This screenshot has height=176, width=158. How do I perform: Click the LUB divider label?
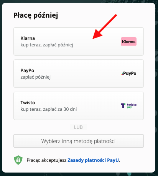78,127
